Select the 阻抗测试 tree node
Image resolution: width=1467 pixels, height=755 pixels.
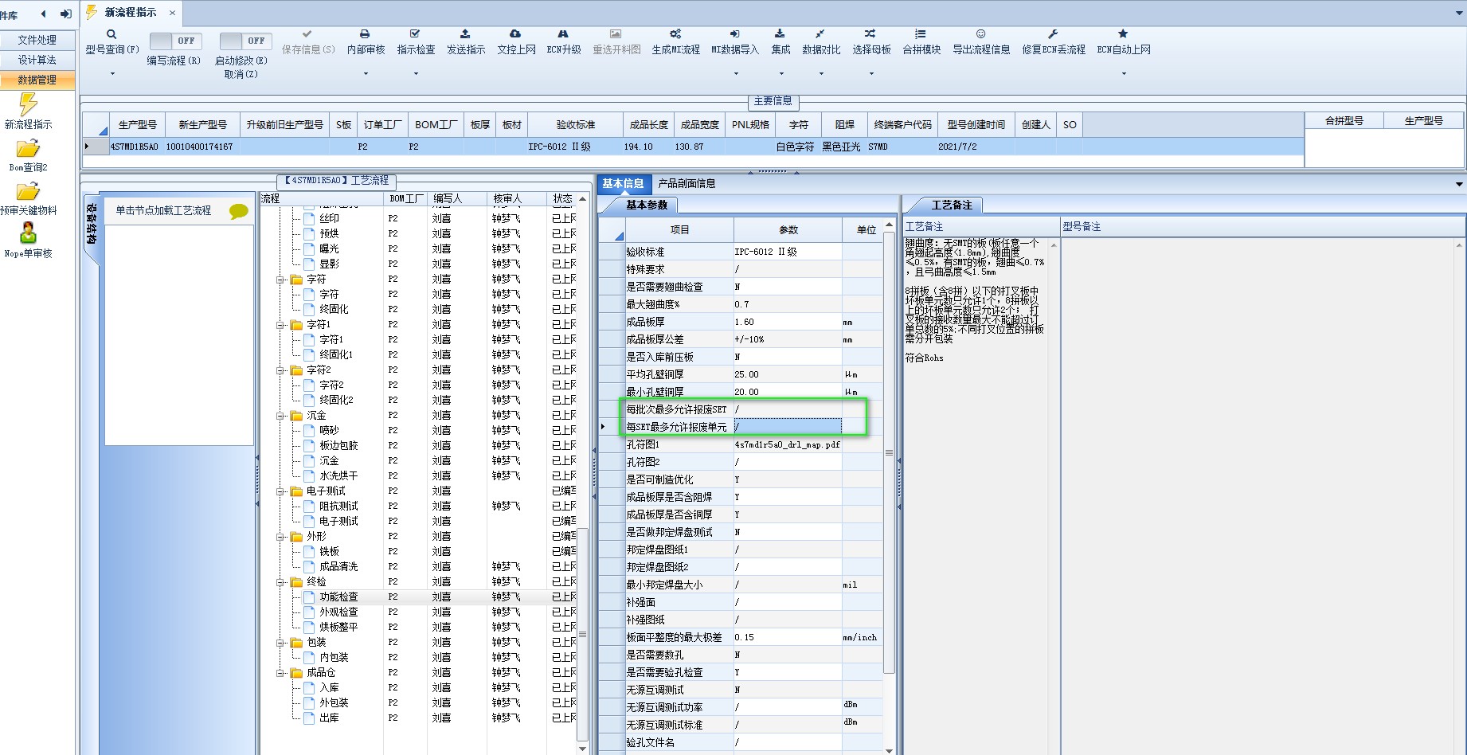[338, 507]
